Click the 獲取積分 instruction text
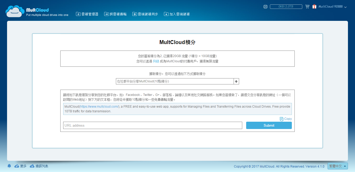This screenshot has height=172, width=355. point(177,74)
